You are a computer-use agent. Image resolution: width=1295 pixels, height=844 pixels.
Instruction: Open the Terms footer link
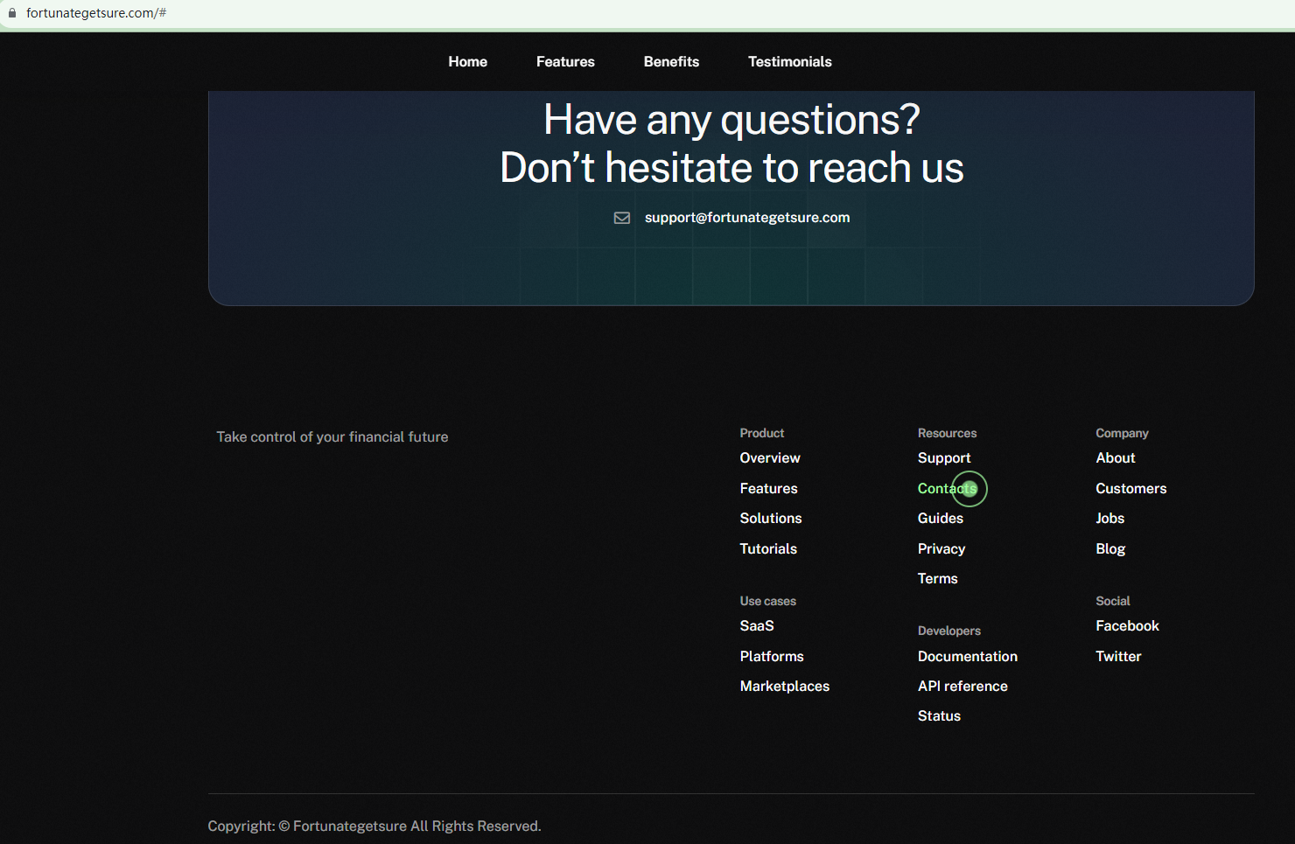coord(937,579)
